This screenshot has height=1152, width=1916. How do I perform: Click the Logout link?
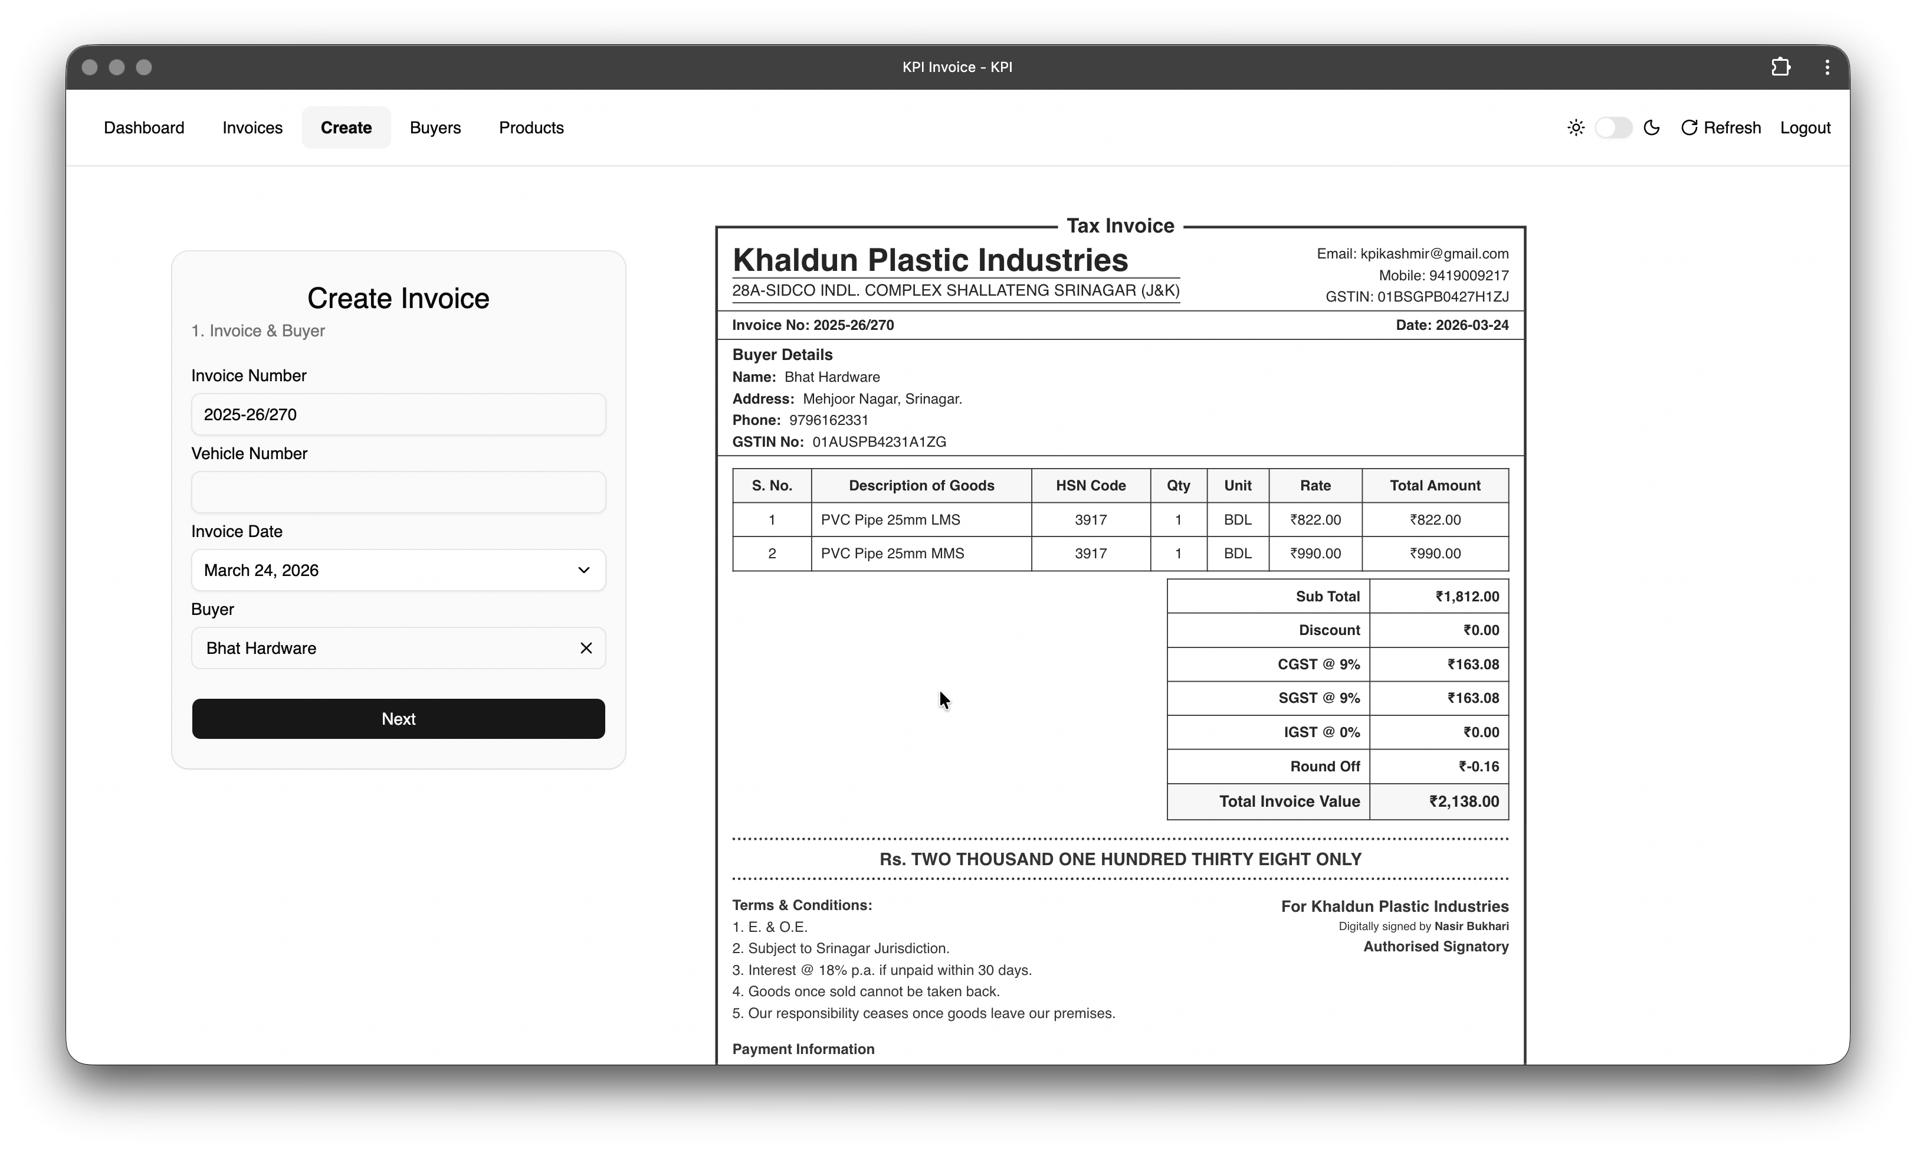1805,127
